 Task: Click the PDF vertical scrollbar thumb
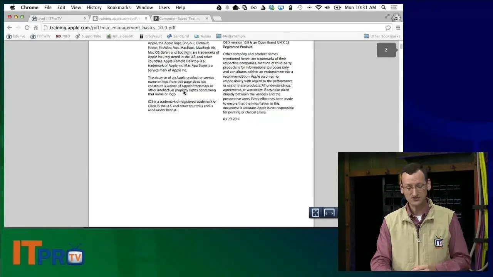[x=401, y=47]
